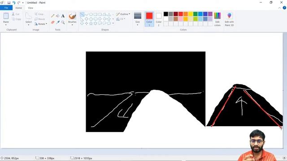Click the Crop button
The image size is (287, 161).
pos(39,14)
